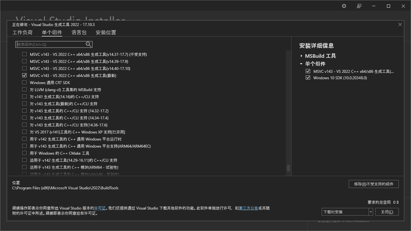Image resolution: width=411 pixels, height=231 pixels.
Task: Check v143 通用 Windows 平台支持 ARM64/ARM64EC
Action: pos(24,146)
